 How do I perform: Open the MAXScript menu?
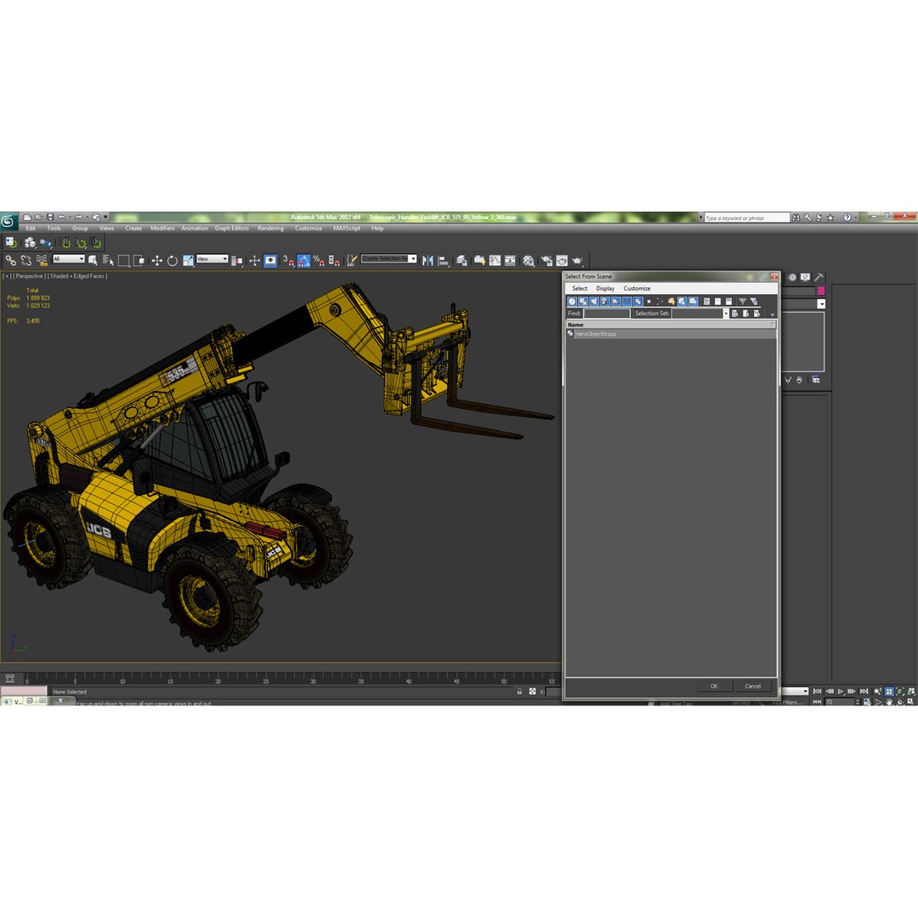[x=347, y=229]
